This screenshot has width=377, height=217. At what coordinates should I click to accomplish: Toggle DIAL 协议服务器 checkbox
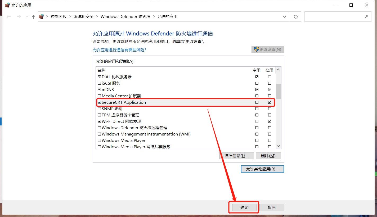pyautogui.click(x=99, y=77)
